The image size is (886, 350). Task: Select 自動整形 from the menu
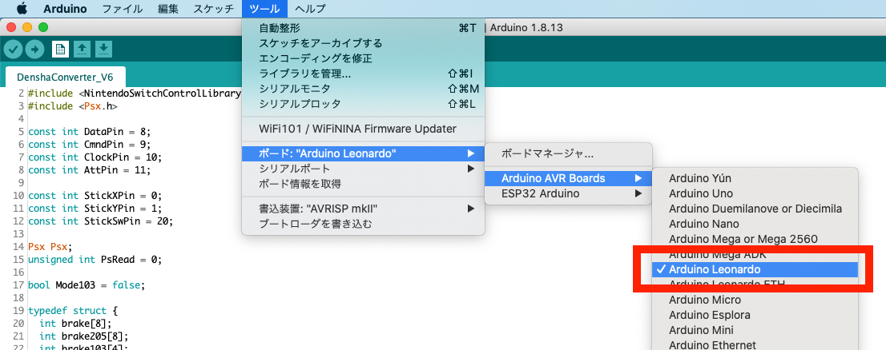pos(363,28)
